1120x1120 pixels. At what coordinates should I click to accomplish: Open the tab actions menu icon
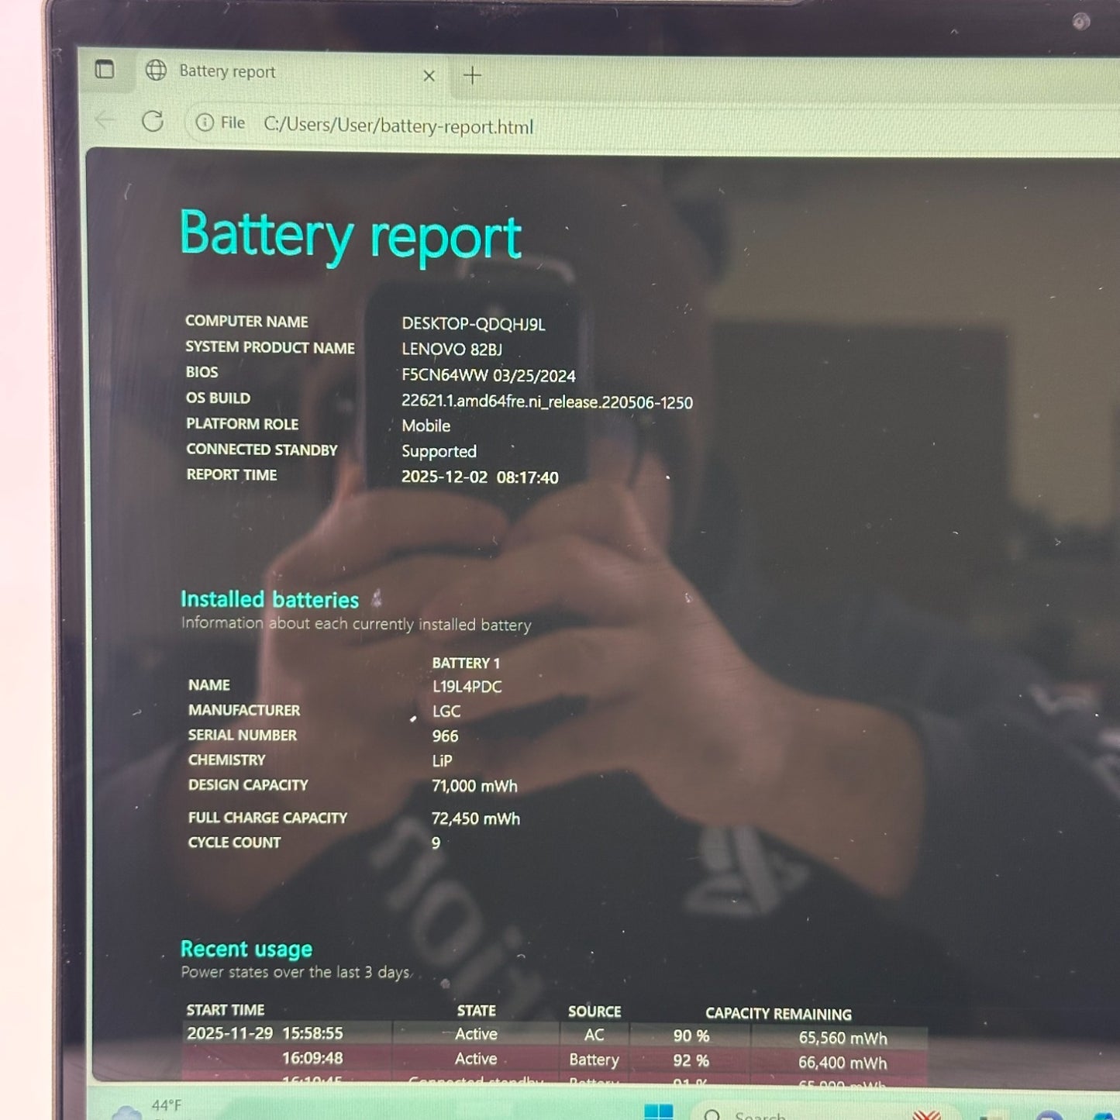[x=105, y=70]
